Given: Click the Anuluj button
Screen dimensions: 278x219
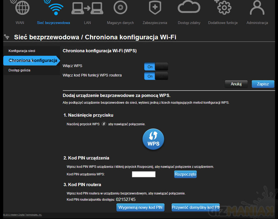Looking at the screenshot, I should [x=235, y=84].
